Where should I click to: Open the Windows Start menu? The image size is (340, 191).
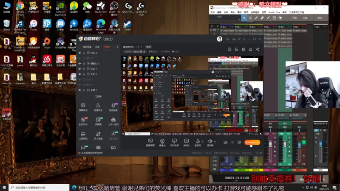tap(4, 188)
